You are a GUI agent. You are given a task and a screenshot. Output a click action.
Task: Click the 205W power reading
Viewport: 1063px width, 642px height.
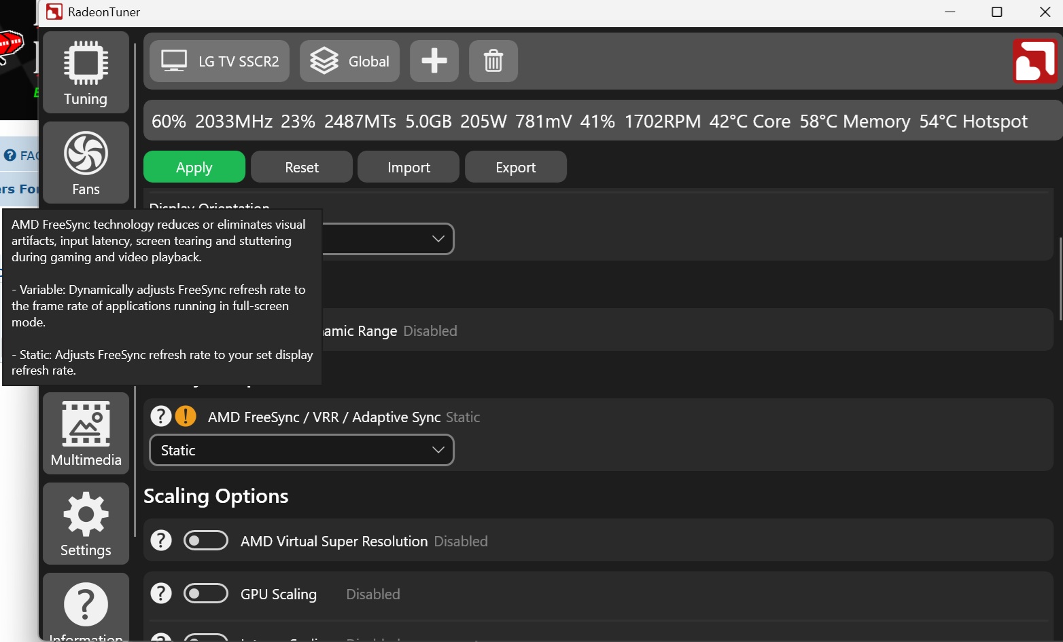pyautogui.click(x=483, y=121)
